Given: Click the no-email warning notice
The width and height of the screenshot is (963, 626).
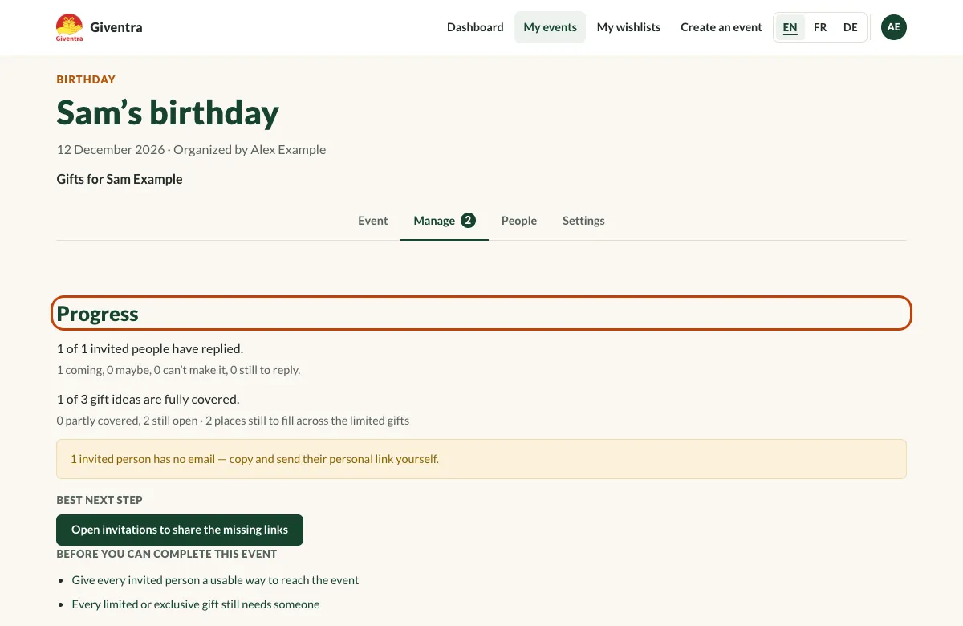Looking at the screenshot, I should point(481,459).
